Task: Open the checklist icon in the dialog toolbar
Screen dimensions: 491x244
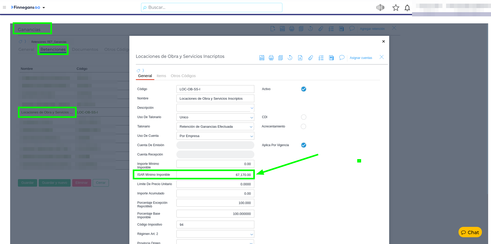Action: pyautogui.click(x=321, y=58)
